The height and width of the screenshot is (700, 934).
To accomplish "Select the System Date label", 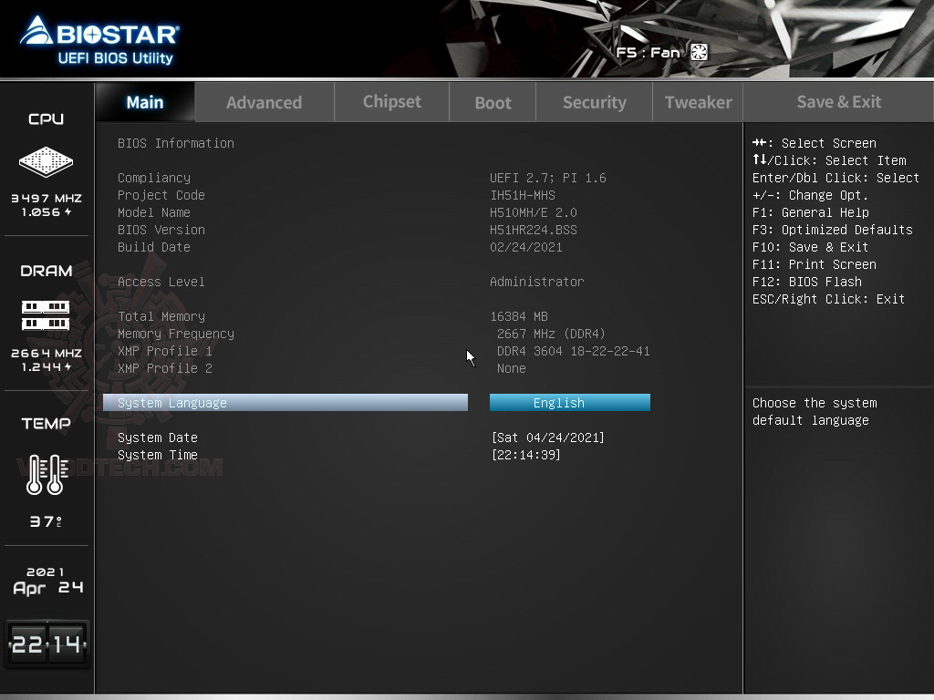I will 157,437.
